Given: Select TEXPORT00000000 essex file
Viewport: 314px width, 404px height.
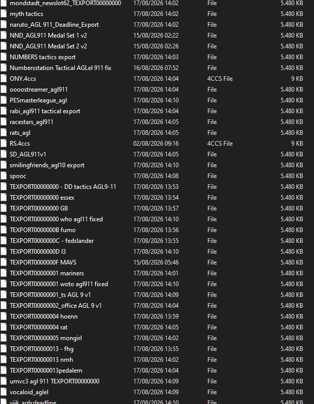Looking at the screenshot, I should pos(42,198).
